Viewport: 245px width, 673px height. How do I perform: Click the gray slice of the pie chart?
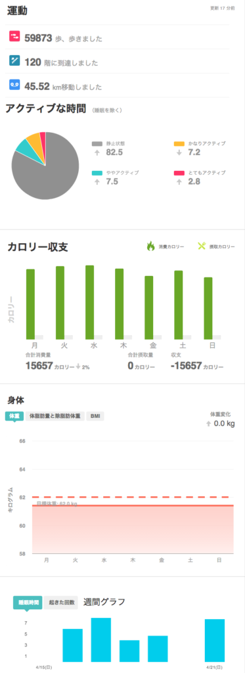click(49, 176)
